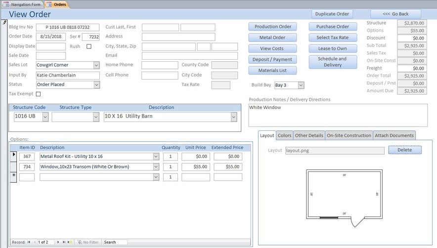Open the Production Order button
The image size is (437, 248).
point(272,27)
